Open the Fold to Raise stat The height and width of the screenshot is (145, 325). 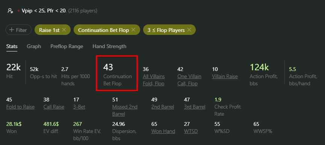20,107
